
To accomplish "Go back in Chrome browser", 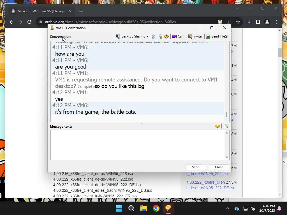I will 11,22.
